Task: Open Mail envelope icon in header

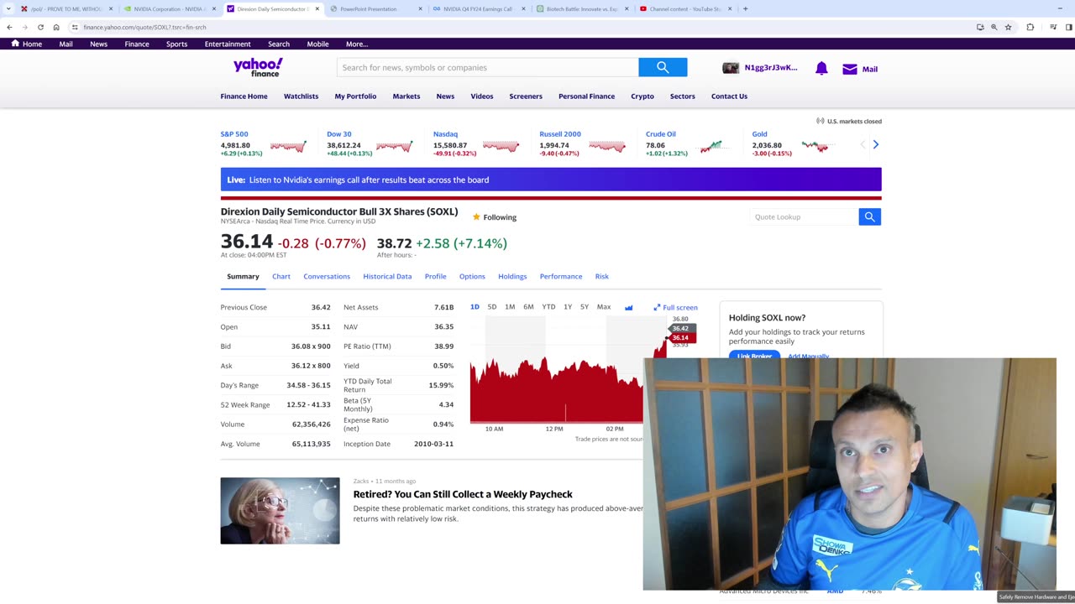Action: point(850,69)
